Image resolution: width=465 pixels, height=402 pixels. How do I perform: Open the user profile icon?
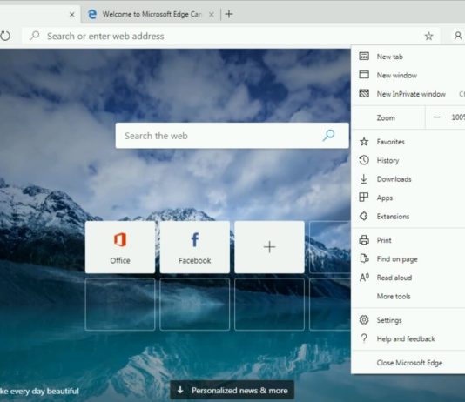[x=457, y=36]
